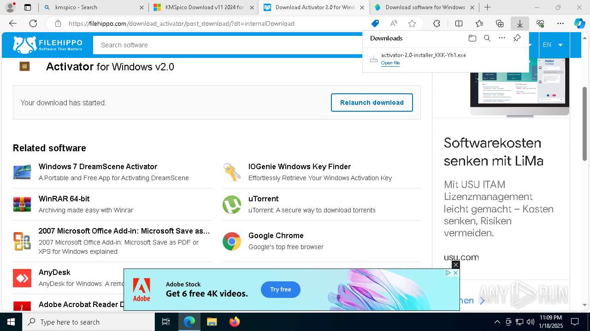Open Task View on the taskbar
The height and width of the screenshot is (331, 590).
[166, 322]
